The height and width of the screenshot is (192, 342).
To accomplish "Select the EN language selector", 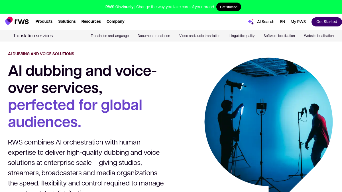I will click(x=282, y=22).
